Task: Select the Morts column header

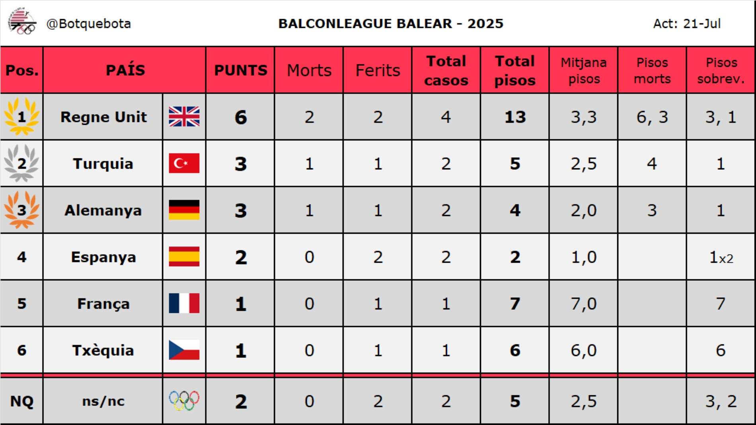Action: [x=309, y=70]
